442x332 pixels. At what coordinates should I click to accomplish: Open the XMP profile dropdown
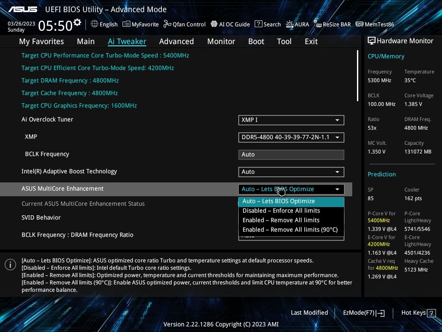(291, 137)
